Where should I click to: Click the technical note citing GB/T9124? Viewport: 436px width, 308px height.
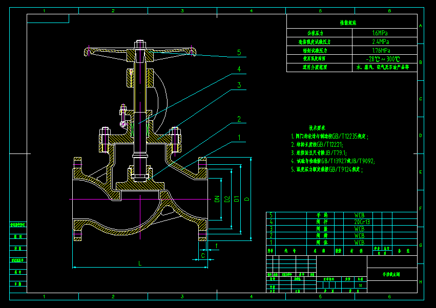pyautogui.click(x=327, y=169)
